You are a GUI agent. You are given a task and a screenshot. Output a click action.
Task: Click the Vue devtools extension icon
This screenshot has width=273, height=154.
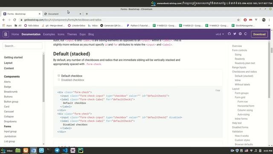coord(256,20)
